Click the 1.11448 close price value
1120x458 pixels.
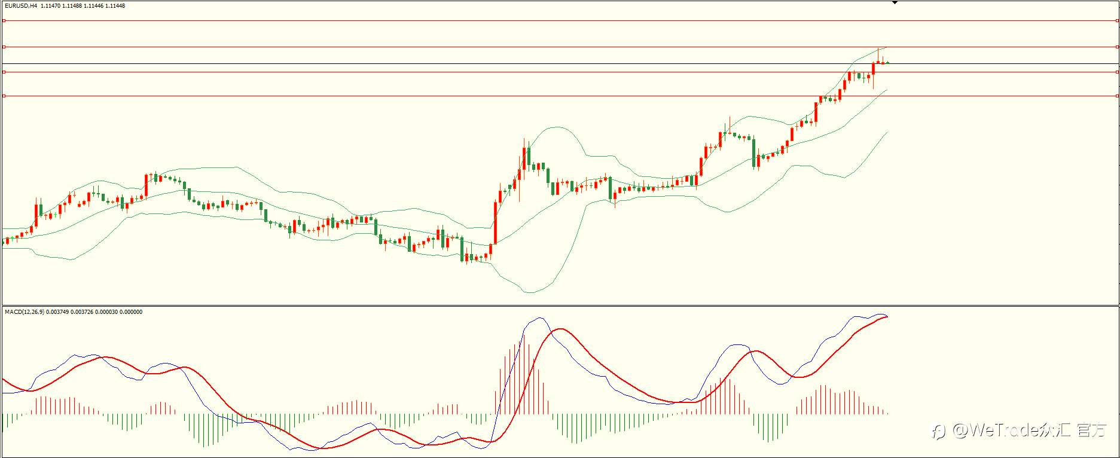point(115,5)
